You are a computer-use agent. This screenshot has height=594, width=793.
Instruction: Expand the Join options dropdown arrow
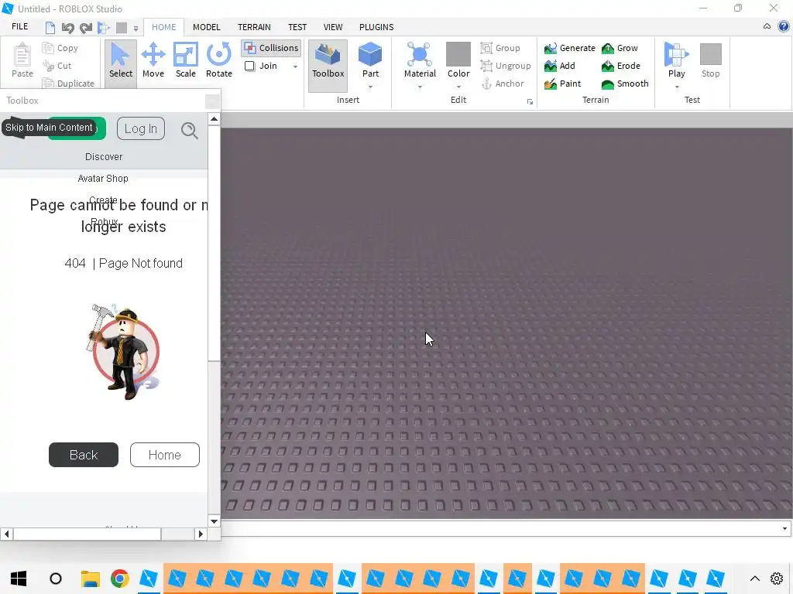295,67
